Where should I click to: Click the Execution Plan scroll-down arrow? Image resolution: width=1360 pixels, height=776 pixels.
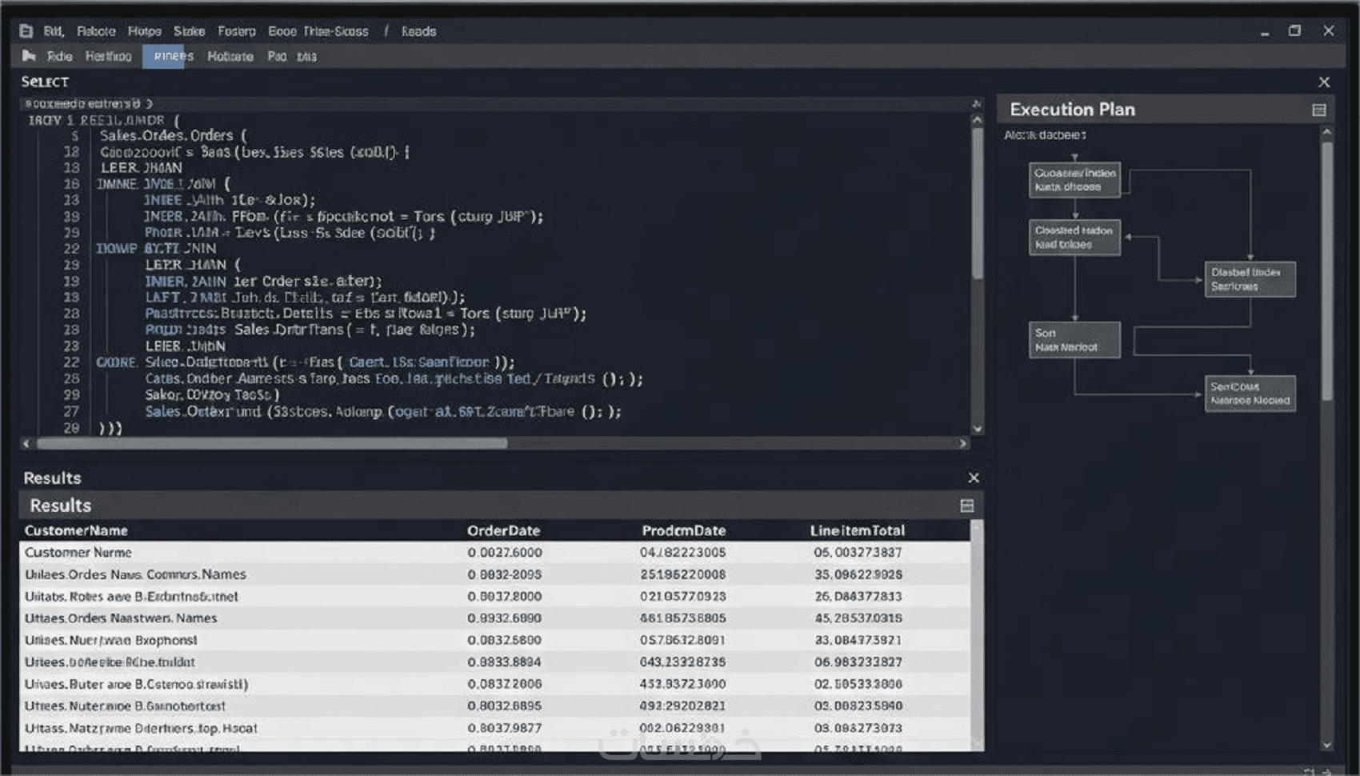[1326, 745]
